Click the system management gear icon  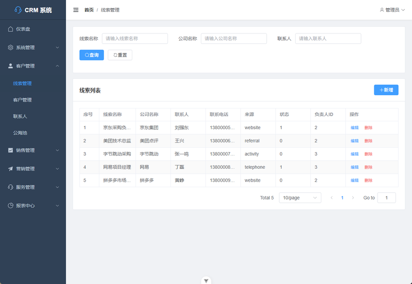10,47
